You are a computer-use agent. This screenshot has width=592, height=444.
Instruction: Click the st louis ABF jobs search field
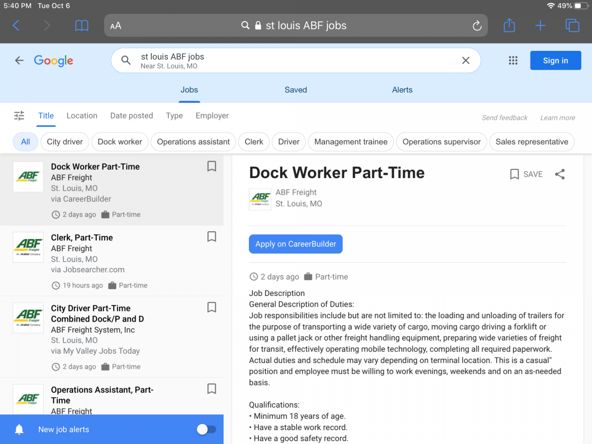coord(296,61)
